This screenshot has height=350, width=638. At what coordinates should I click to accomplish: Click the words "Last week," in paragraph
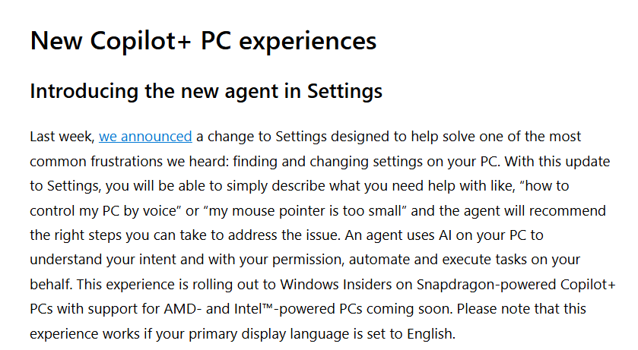[x=62, y=137]
